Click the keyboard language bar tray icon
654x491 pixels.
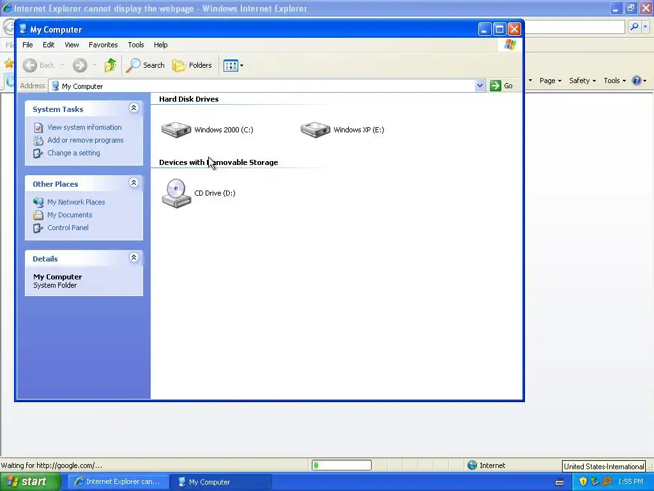[559, 482]
